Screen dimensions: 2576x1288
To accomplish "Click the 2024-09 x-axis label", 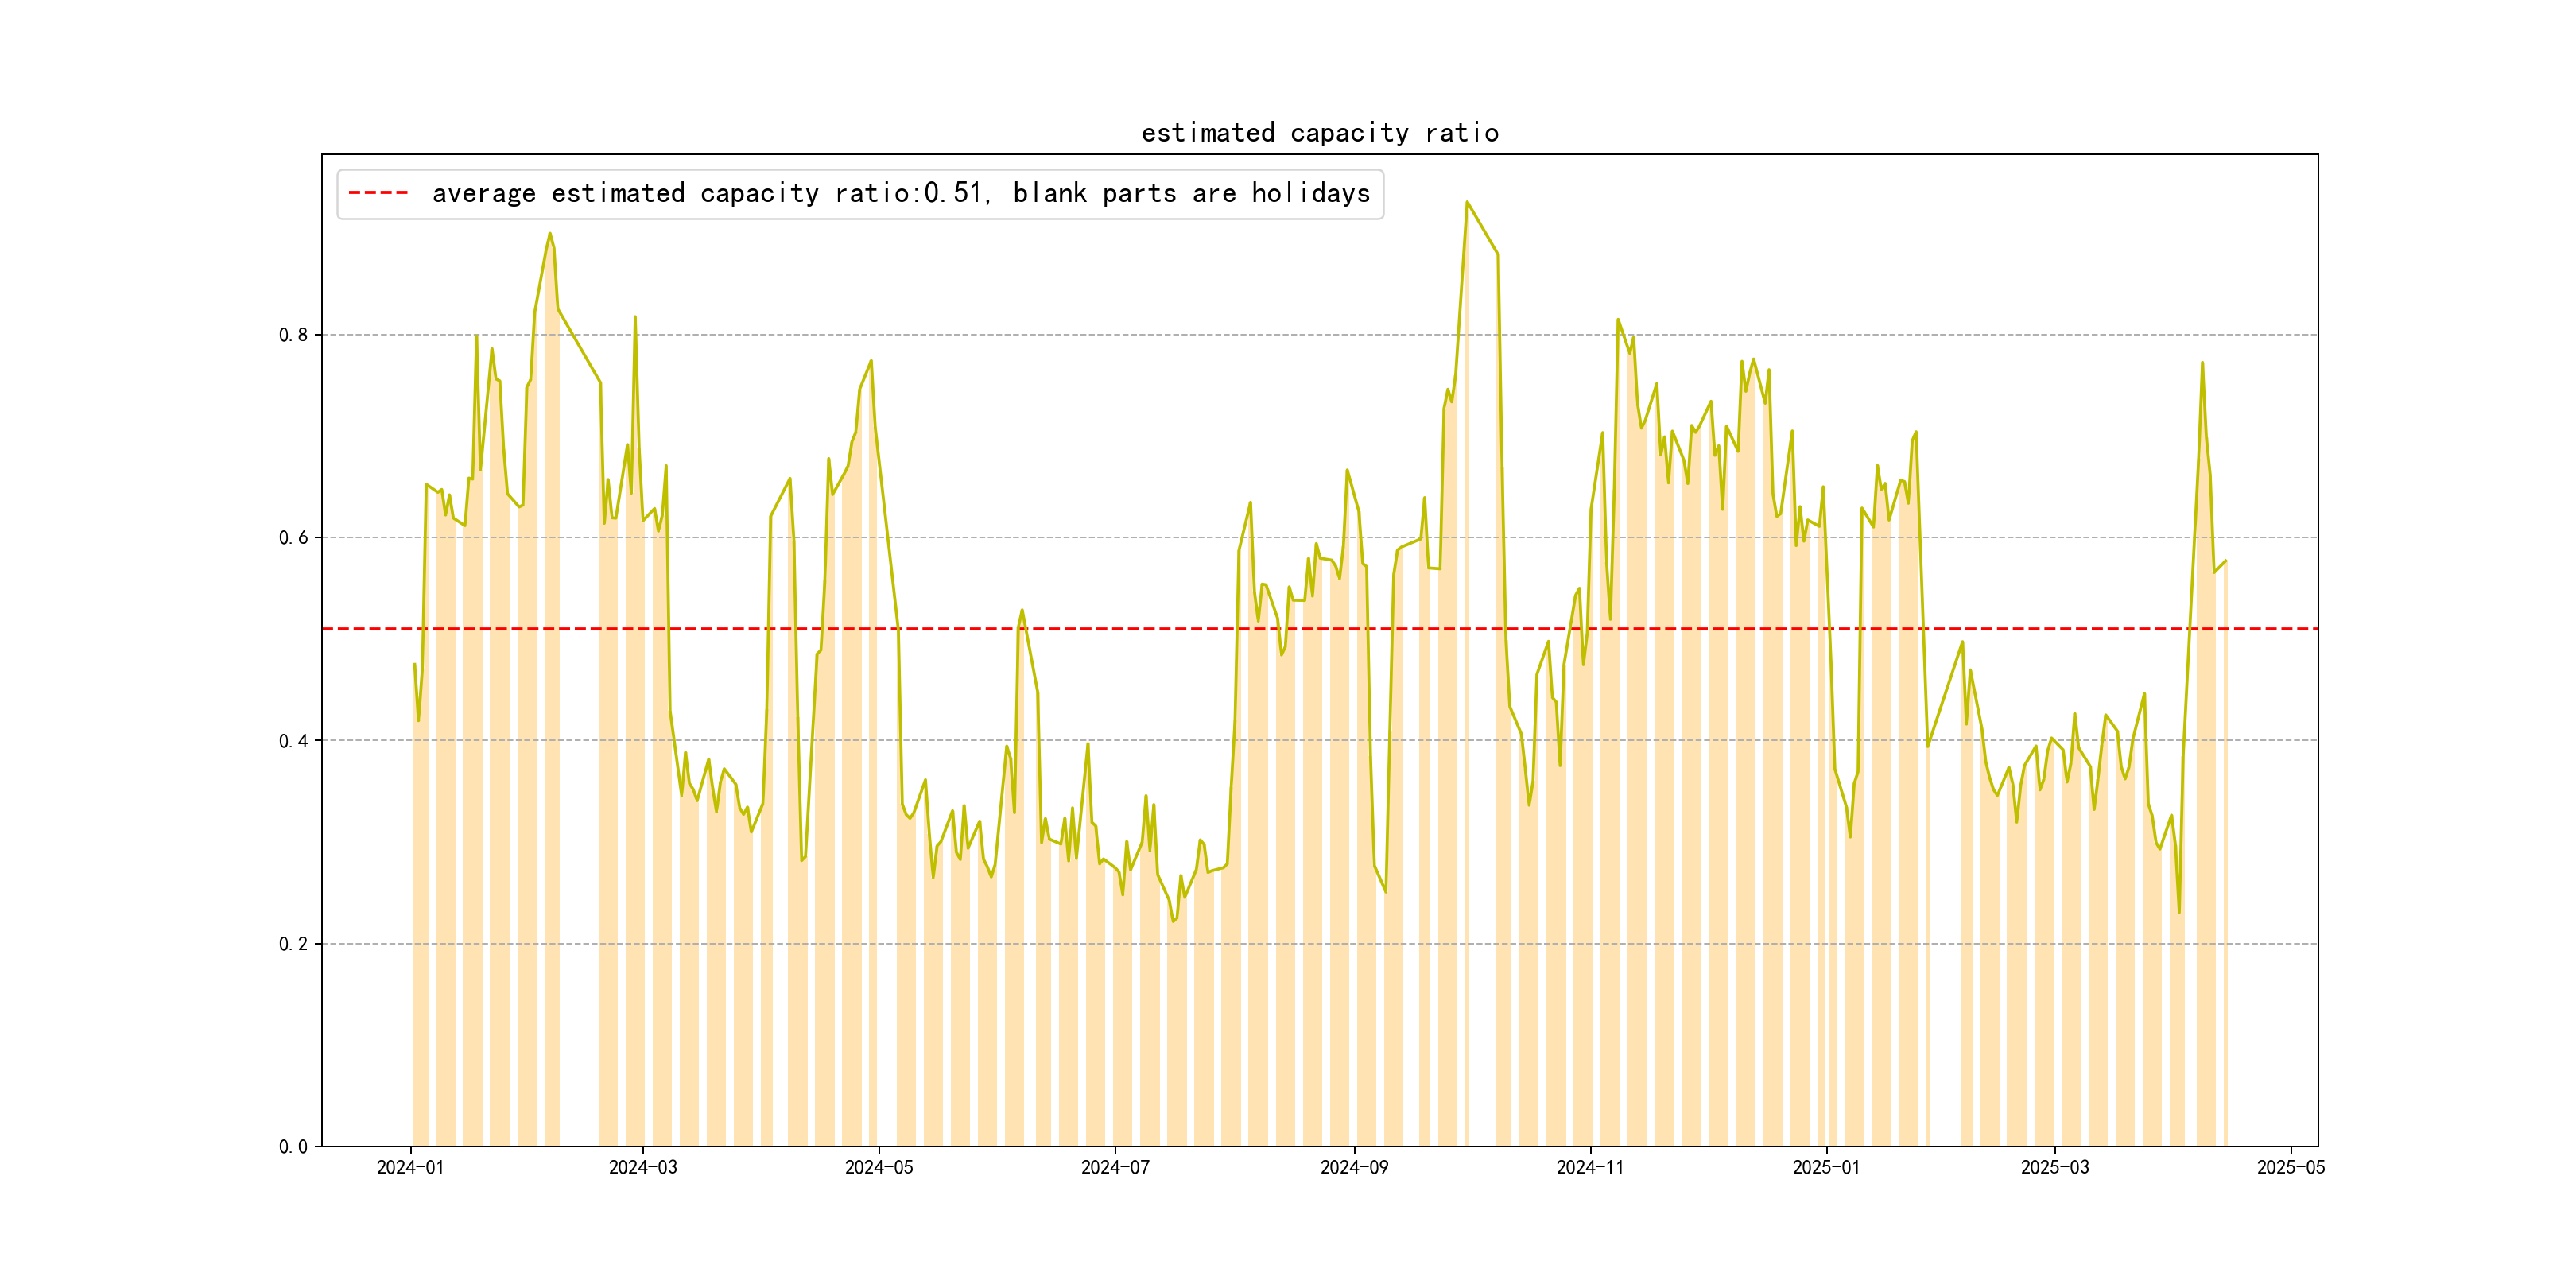I will [1354, 1168].
